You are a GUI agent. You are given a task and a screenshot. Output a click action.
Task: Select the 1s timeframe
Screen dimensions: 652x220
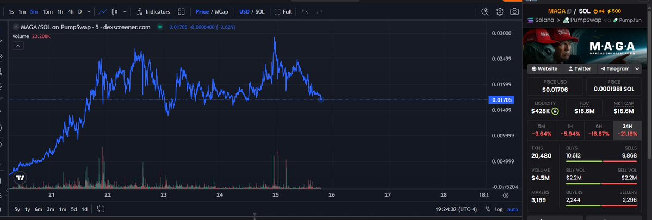tap(11, 11)
